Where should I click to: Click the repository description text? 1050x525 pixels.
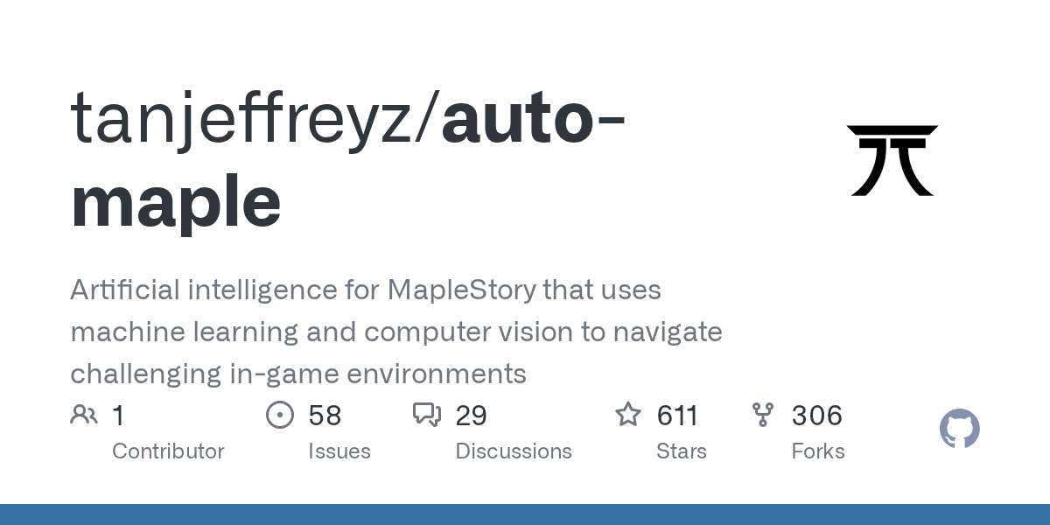[395, 332]
